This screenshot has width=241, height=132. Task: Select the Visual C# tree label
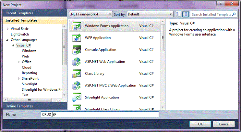click(23, 45)
